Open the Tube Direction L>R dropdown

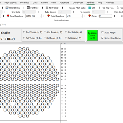(x=74, y=16)
